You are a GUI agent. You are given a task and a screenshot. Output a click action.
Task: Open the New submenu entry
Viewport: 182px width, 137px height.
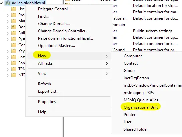click(69, 56)
